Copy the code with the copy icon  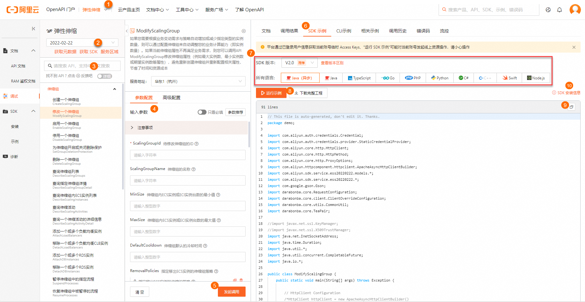pos(571,107)
